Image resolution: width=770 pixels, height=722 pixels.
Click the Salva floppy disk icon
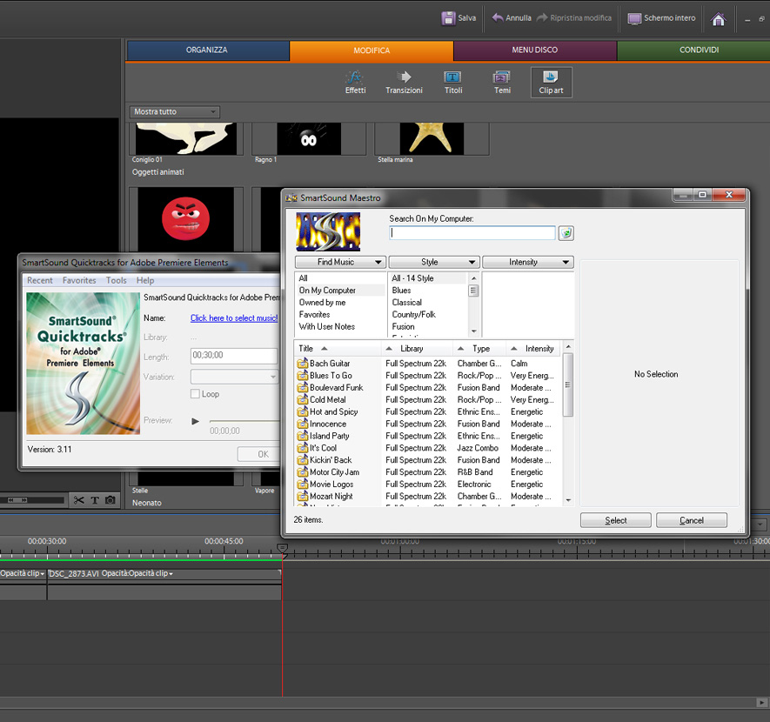(448, 18)
